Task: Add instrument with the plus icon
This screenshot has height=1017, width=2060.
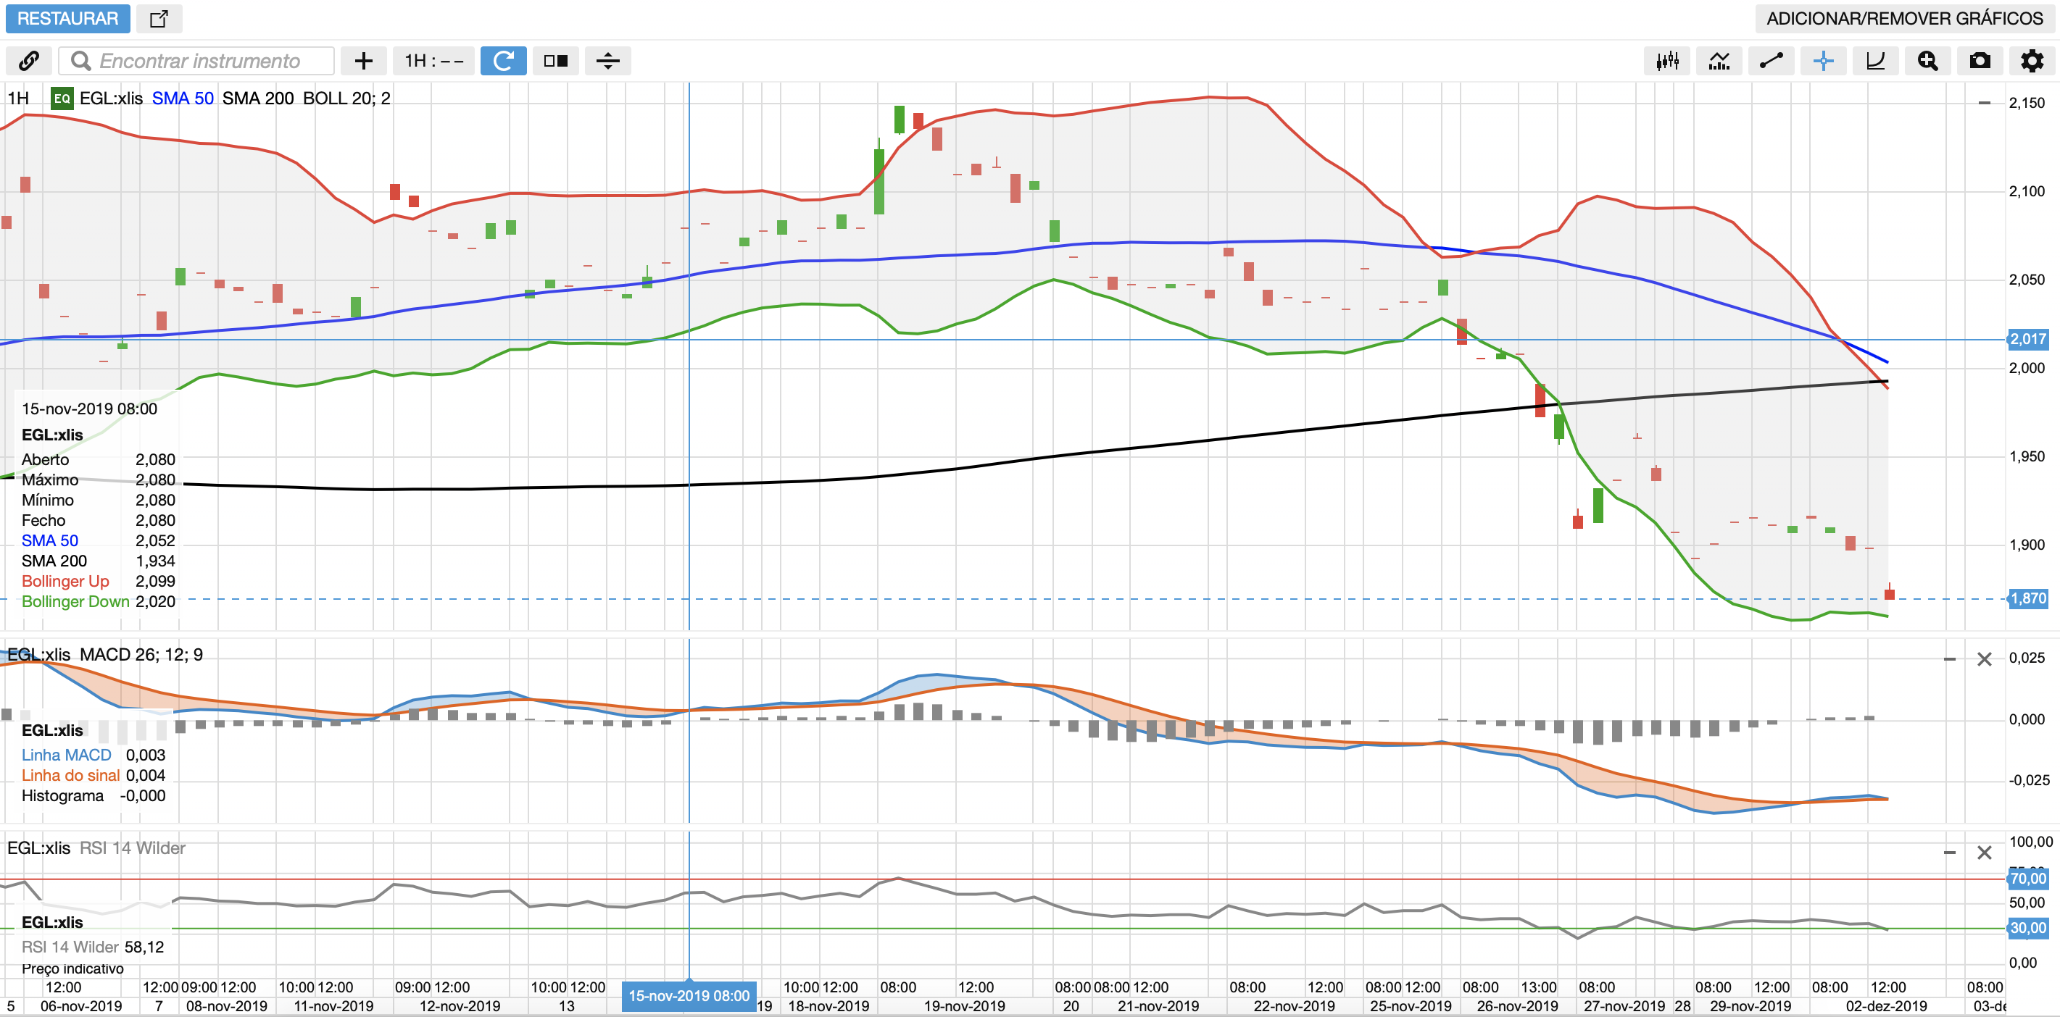Action: [363, 61]
